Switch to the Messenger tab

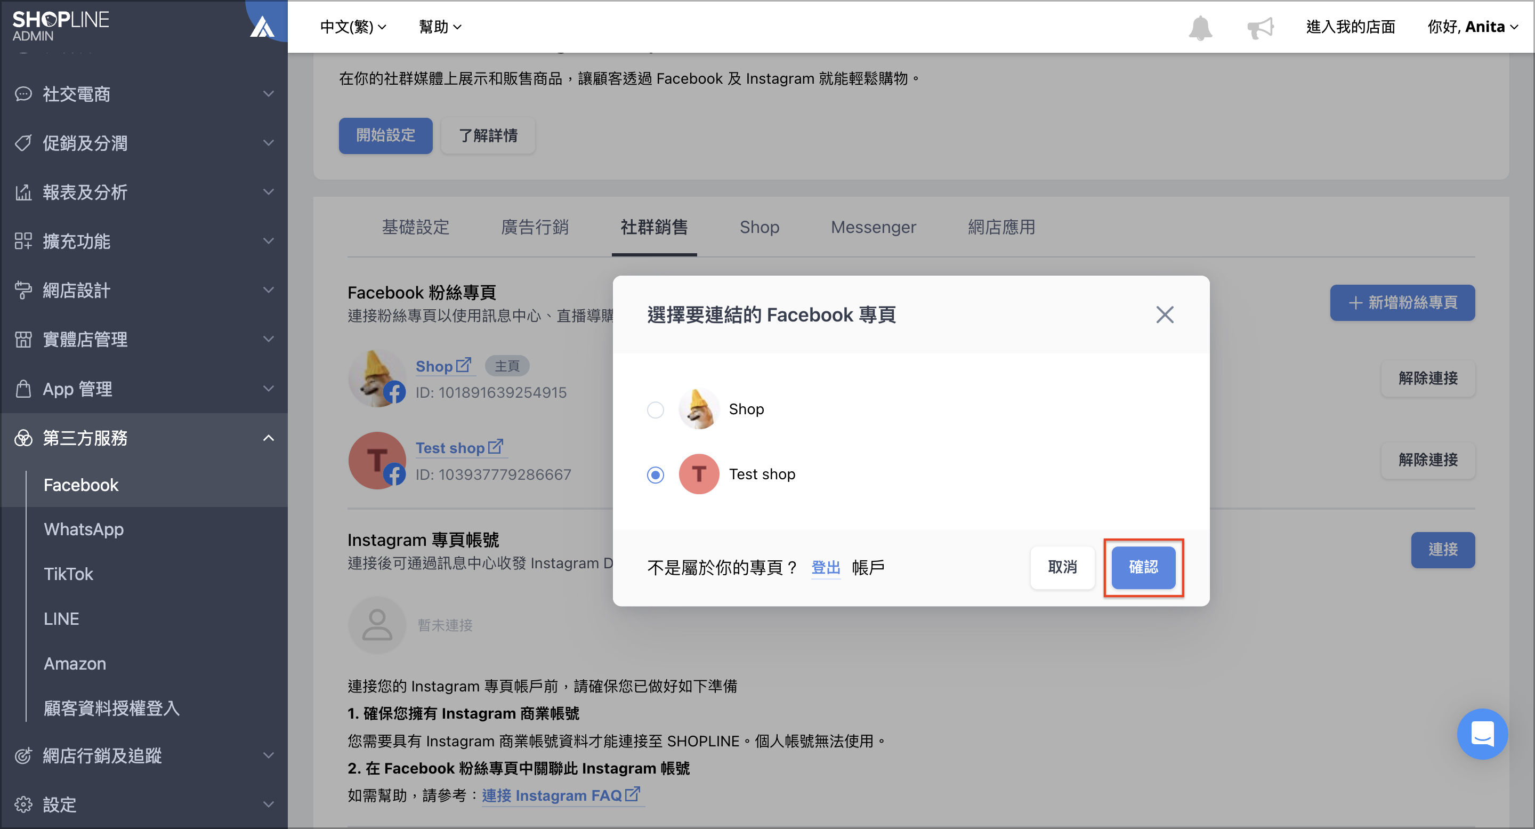(873, 227)
